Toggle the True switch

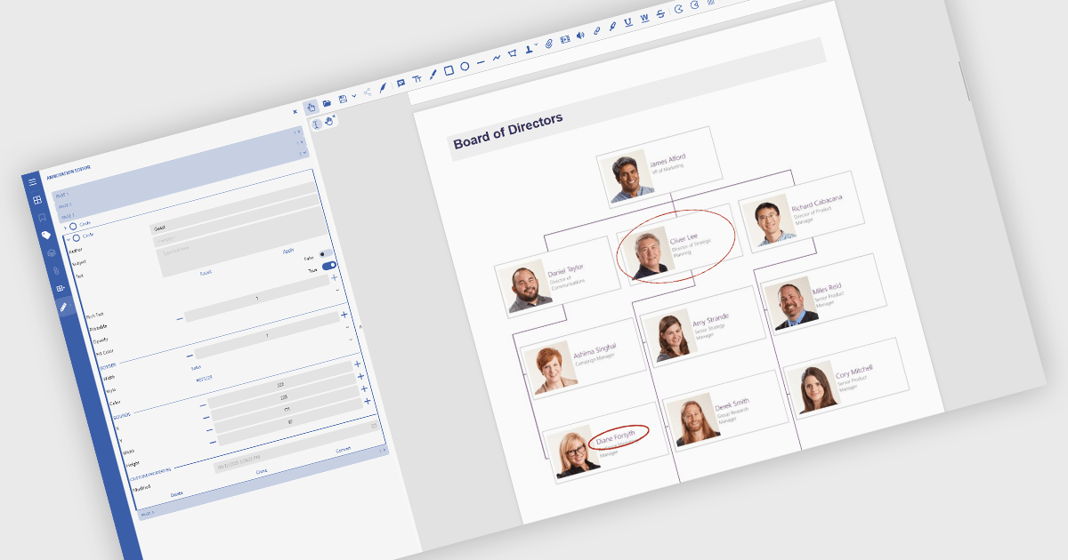coord(330,266)
